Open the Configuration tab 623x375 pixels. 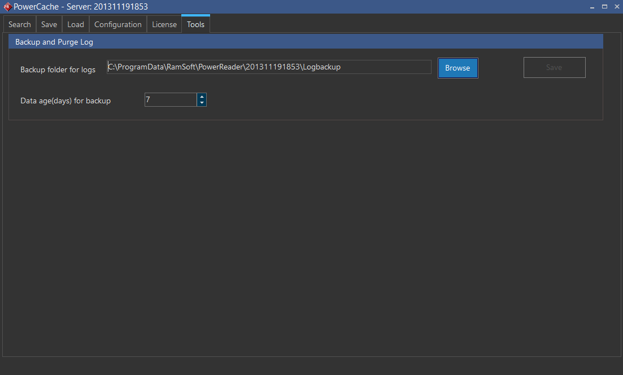118,24
